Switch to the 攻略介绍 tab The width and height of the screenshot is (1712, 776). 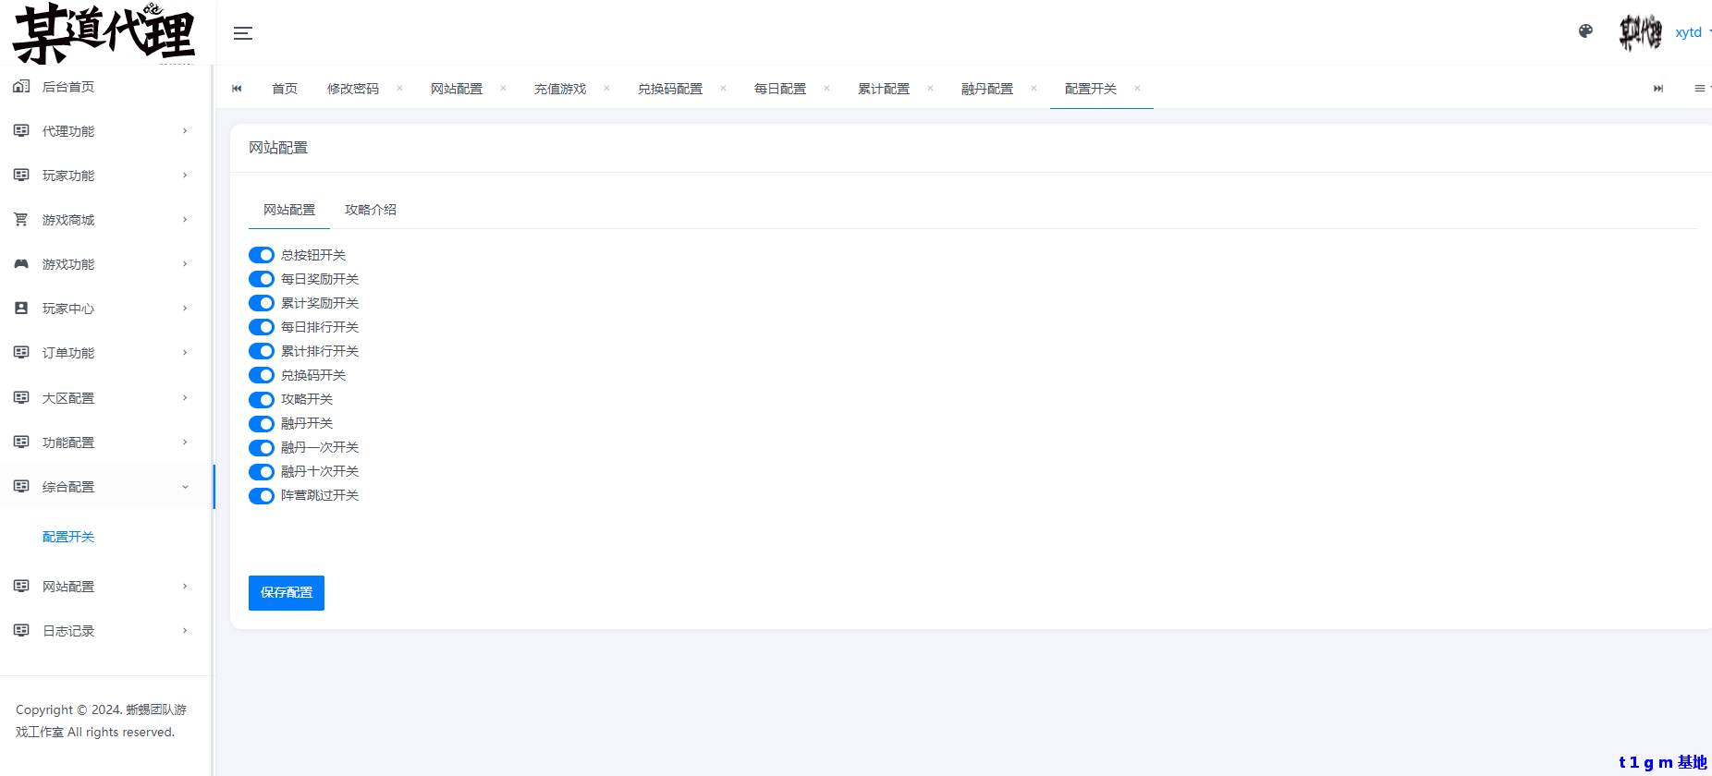pyautogui.click(x=371, y=210)
